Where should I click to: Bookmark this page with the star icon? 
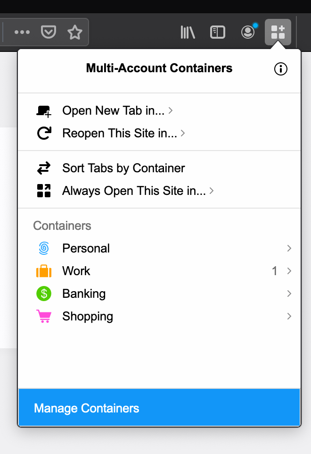coord(75,32)
